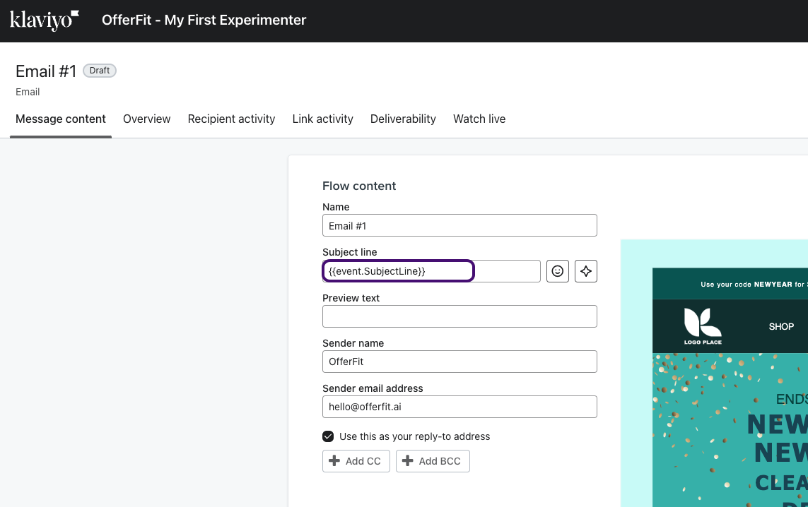808x507 pixels.
Task: Click the plus icon on Add CC
Action: tap(334, 460)
